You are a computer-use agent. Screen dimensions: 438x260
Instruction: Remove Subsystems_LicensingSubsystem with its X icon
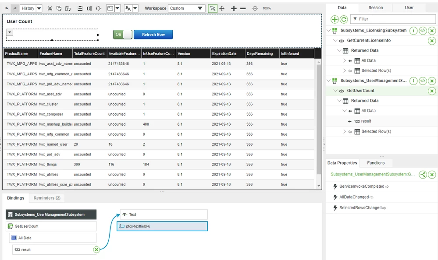432,31
